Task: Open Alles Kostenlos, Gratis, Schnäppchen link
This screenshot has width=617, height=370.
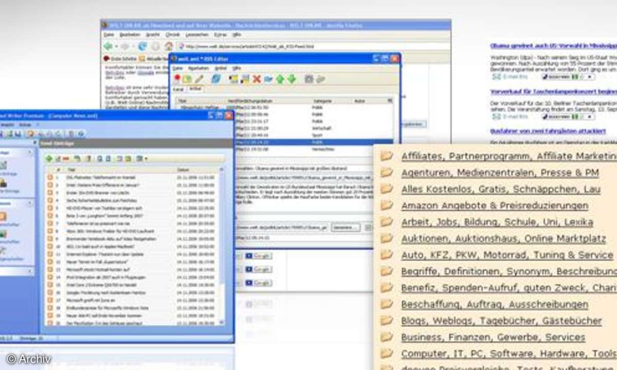Action: 501,189
